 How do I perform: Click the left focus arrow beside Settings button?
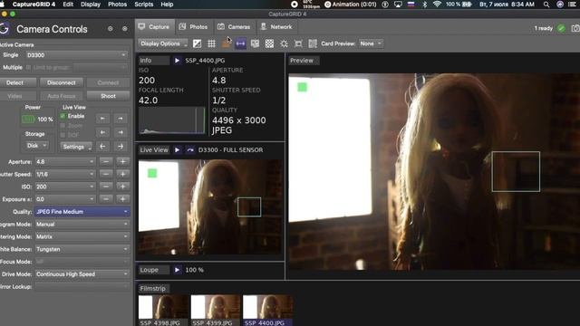102,147
